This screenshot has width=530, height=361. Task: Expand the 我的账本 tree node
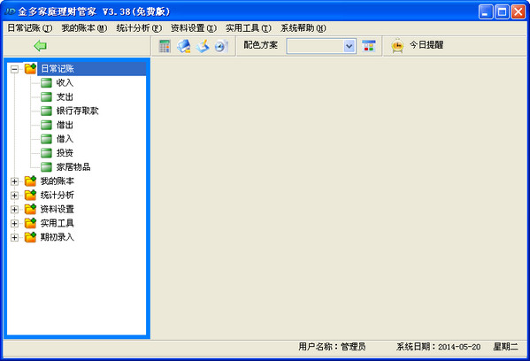pos(14,181)
